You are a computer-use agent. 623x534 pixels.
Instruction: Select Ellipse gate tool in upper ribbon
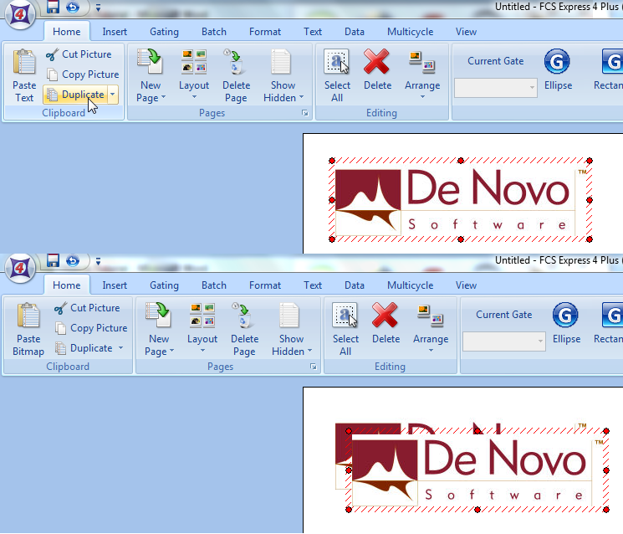558,69
